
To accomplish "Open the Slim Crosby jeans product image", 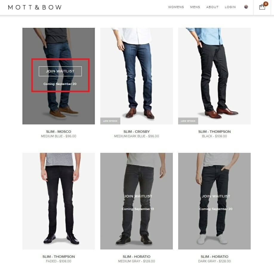I will coord(136,76).
